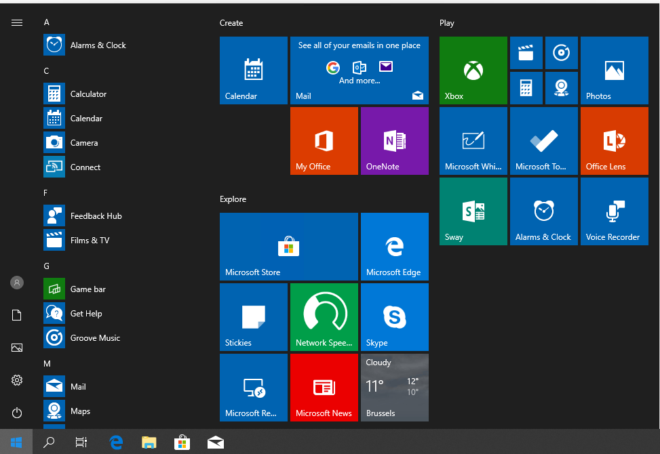Launch Game bar
The height and width of the screenshot is (454, 660).
(122, 289)
